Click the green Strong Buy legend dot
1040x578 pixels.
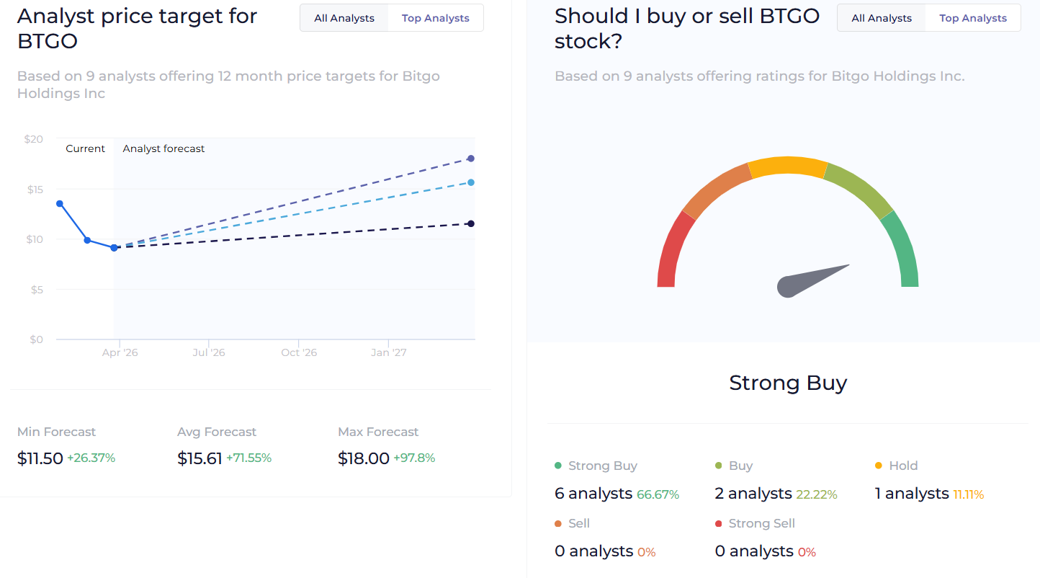tap(558, 466)
